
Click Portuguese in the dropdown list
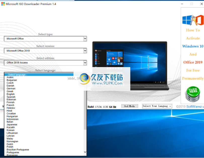point(13,152)
